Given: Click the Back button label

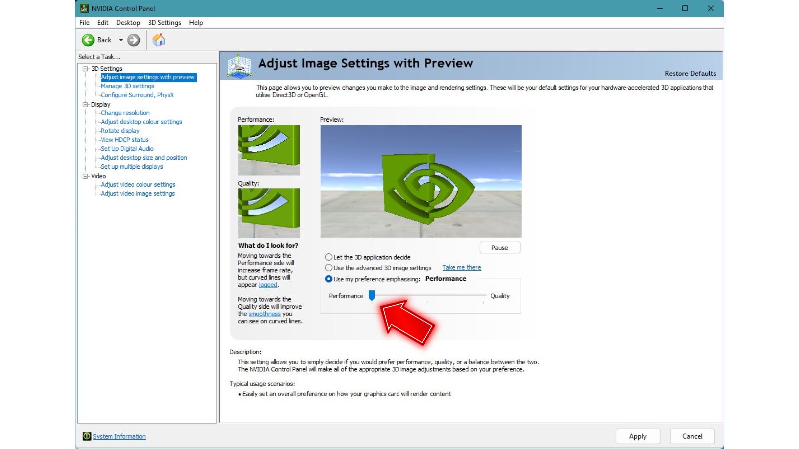Looking at the screenshot, I should (104, 40).
